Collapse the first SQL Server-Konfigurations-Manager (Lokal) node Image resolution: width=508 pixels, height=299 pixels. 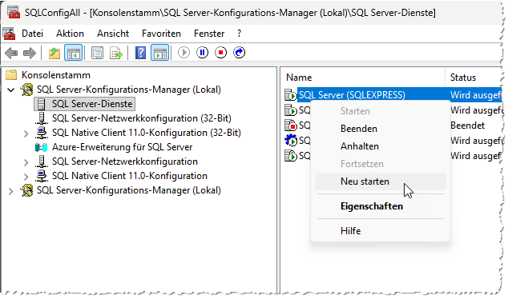tap(11, 90)
